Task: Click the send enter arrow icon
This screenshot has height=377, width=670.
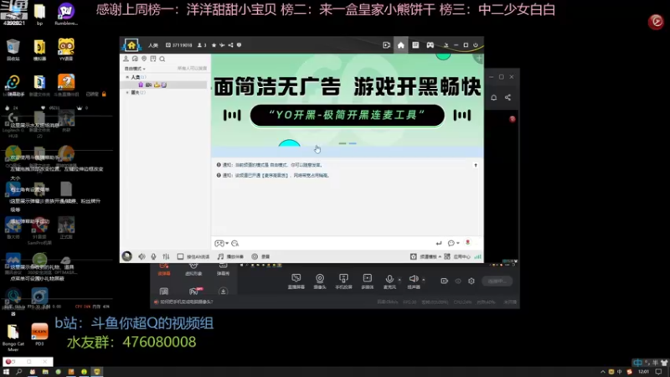Action: click(438, 243)
